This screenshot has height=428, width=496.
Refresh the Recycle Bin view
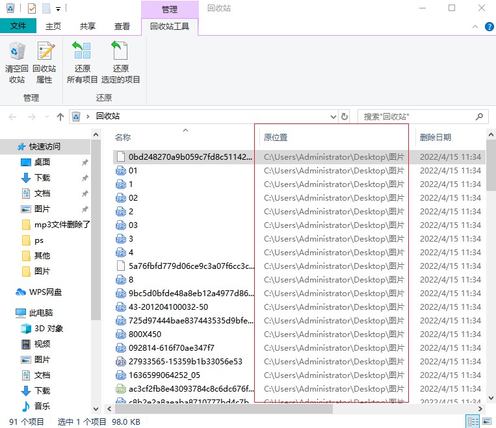(345, 117)
